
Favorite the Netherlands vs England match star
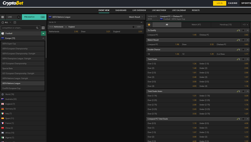(x=133, y=27)
